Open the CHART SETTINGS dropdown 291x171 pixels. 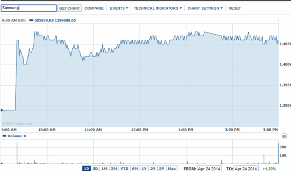tap(205, 8)
